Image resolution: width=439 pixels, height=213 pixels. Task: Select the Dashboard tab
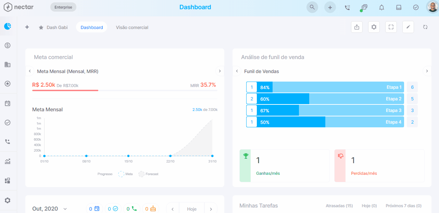(x=92, y=27)
